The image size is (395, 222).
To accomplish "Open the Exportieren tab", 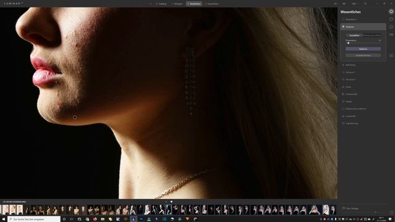I will [212, 4].
